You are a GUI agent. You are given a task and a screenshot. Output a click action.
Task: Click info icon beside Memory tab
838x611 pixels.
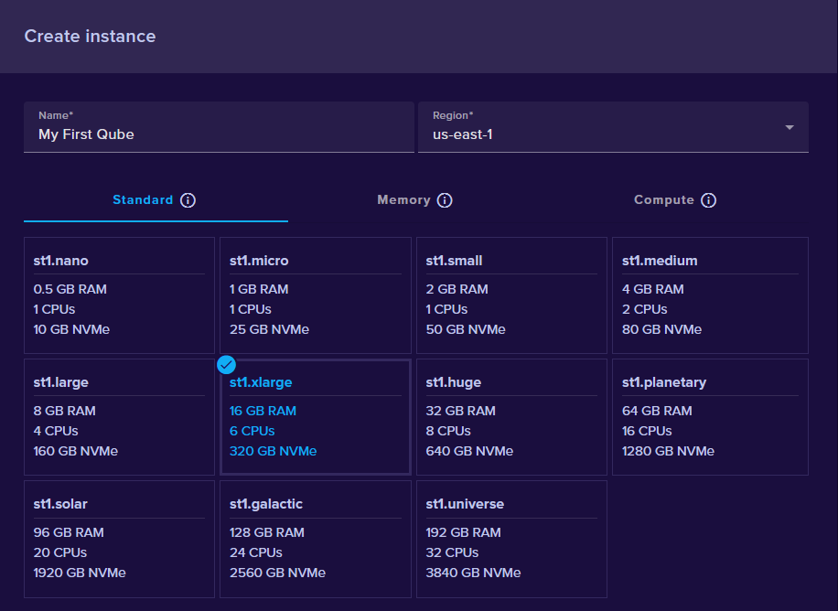(x=445, y=200)
